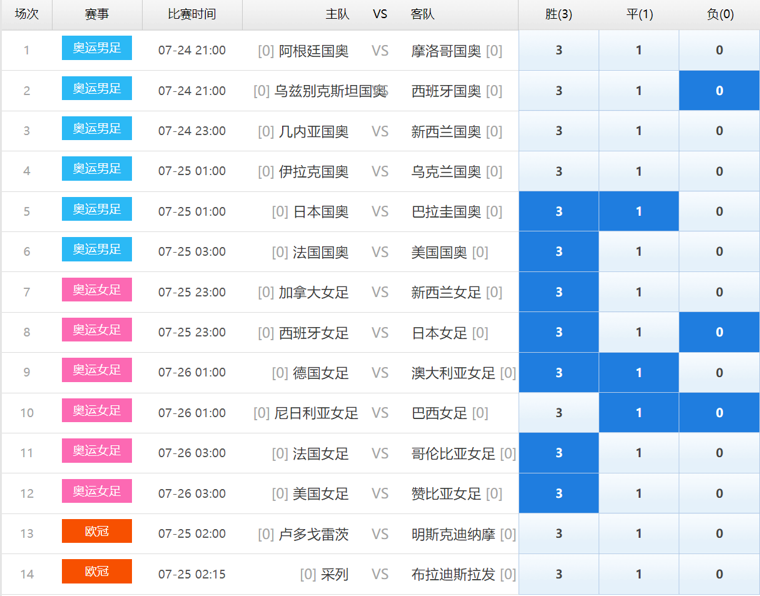Click 欧冠 tag in match 14 row
Screen dimensions: 760x596
tap(97, 571)
